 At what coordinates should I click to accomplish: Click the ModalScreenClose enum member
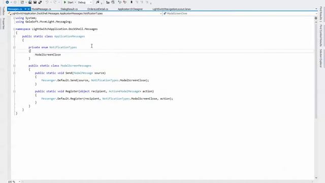tap(48, 55)
